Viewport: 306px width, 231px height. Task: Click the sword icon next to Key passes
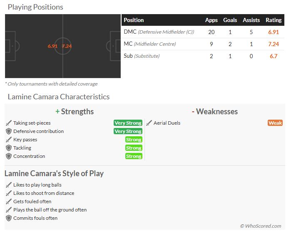pyautogui.click(x=9, y=140)
